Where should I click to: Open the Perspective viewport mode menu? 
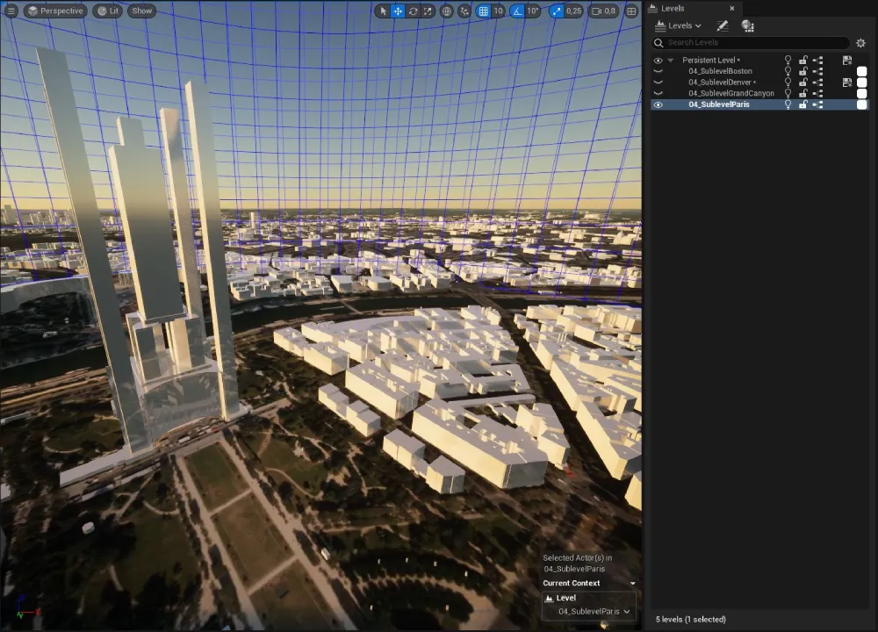point(55,11)
